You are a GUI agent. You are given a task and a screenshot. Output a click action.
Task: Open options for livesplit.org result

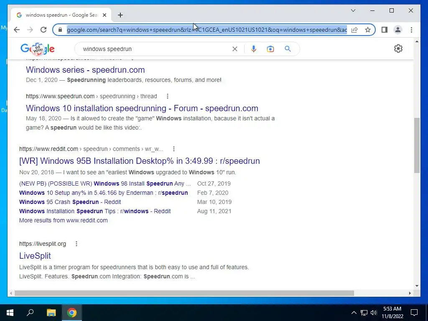(76, 244)
